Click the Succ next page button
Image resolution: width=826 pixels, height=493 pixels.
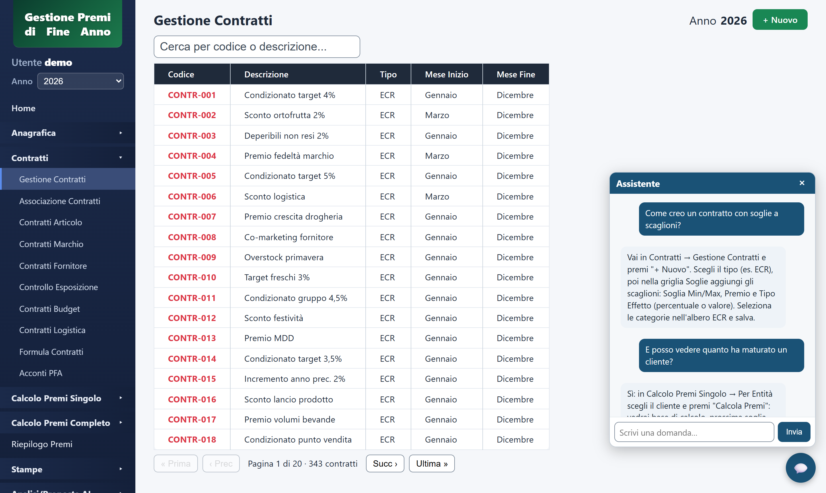coord(385,463)
